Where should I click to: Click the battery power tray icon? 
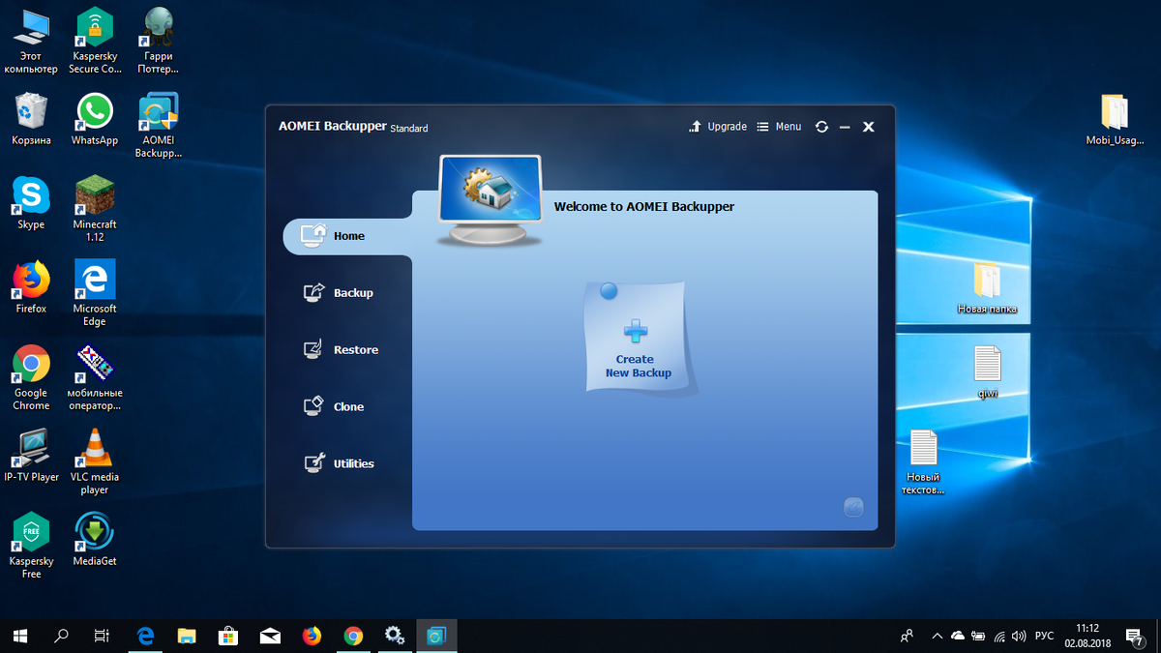pyautogui.click(x=978, y=636)
